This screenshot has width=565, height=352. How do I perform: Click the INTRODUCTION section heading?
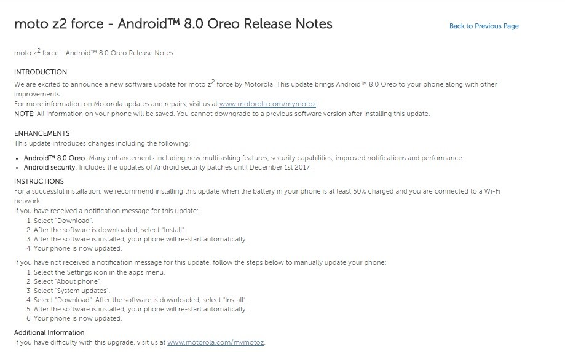41,72
